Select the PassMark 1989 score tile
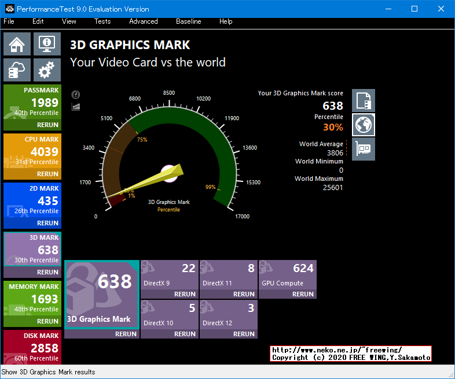This screenshot has width=455, height=379. [x=32, y=102]
